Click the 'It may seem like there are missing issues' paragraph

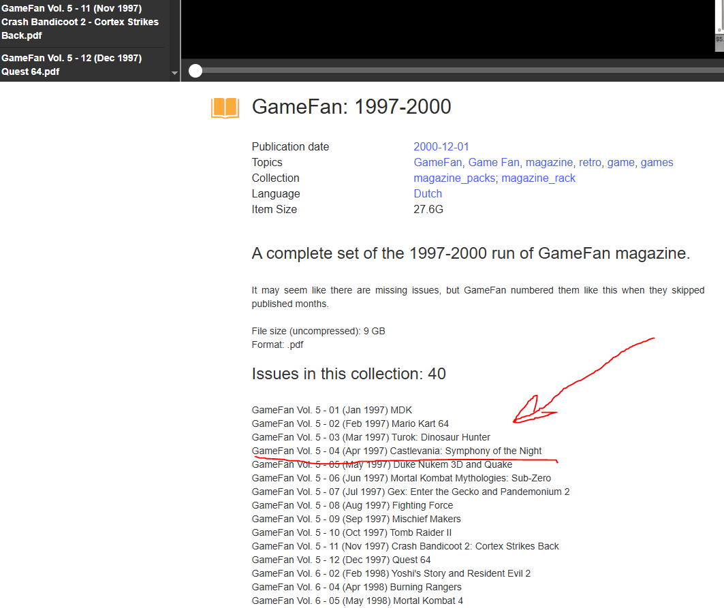(478, 297)
